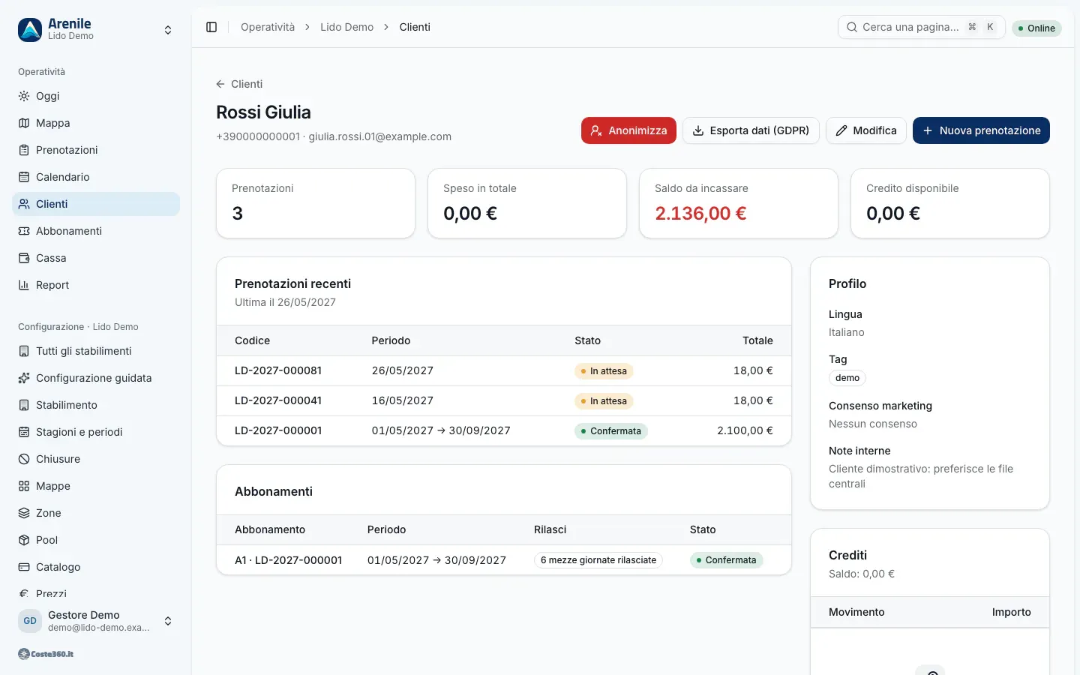Screen dimensions: 1080x675
Task: Go back via the Clienti arrow link
Action: tap(239, 84)
